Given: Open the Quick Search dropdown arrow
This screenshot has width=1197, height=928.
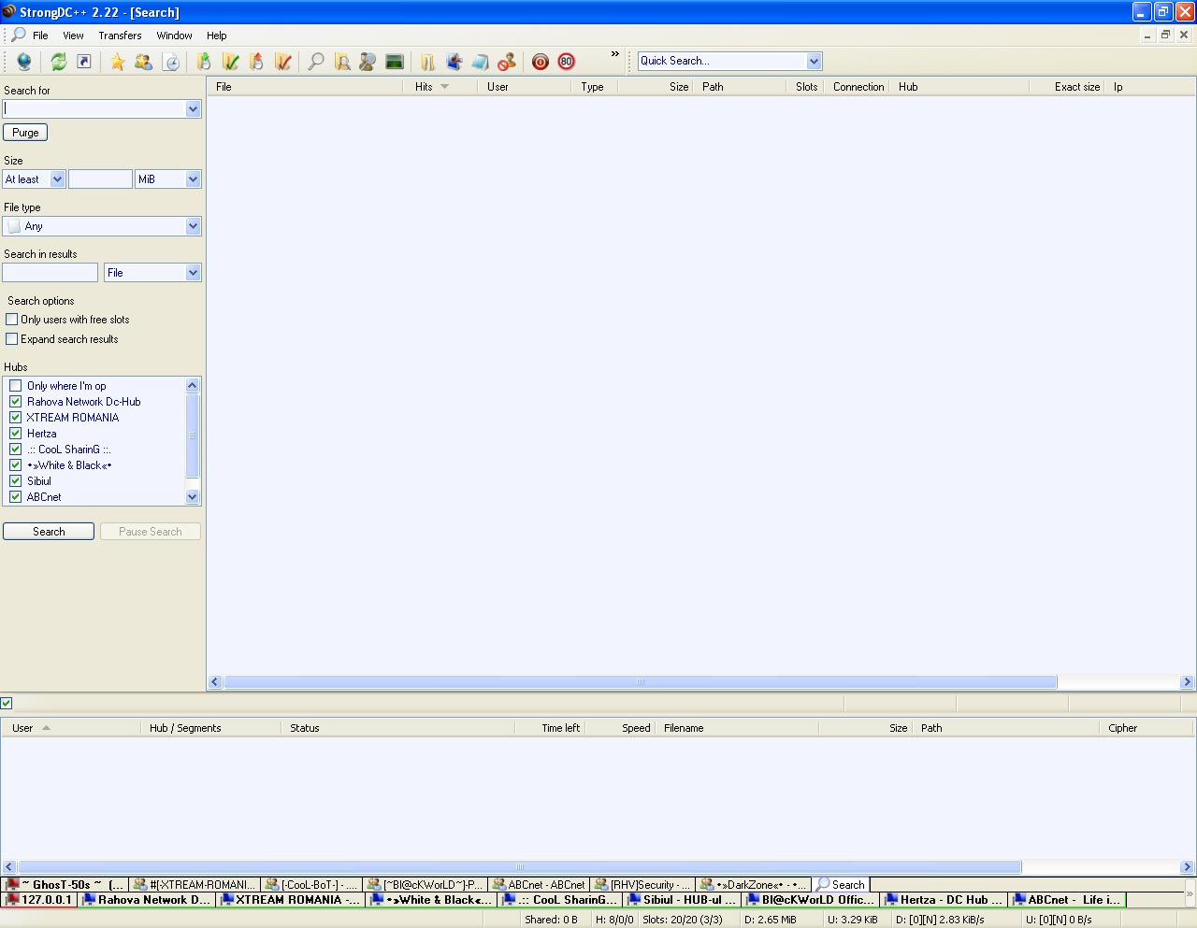Looking at the screenshot, I should 814,61.
